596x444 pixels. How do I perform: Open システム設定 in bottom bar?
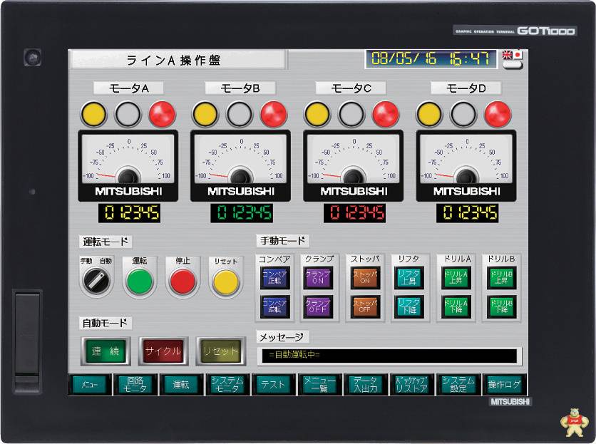pyautogui.click(x=458, y=385)
